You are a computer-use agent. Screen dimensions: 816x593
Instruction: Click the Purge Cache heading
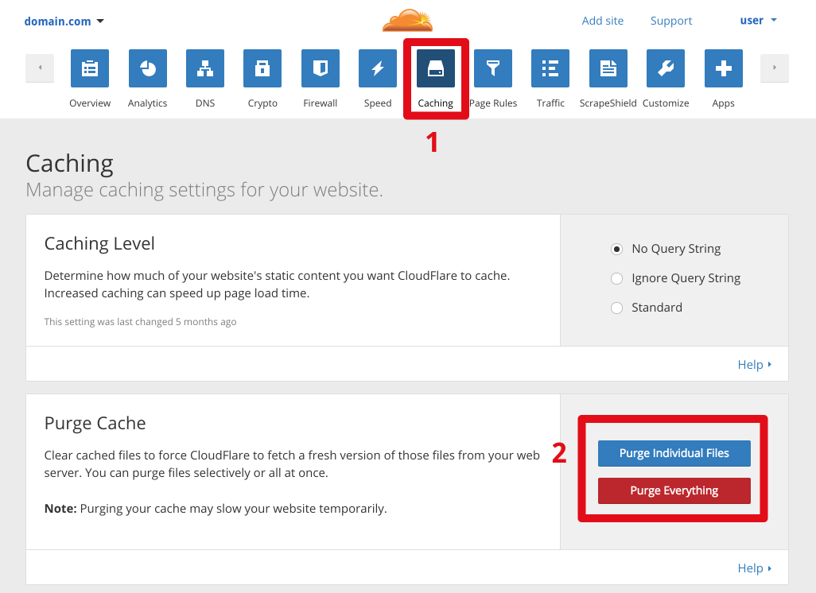95,424
